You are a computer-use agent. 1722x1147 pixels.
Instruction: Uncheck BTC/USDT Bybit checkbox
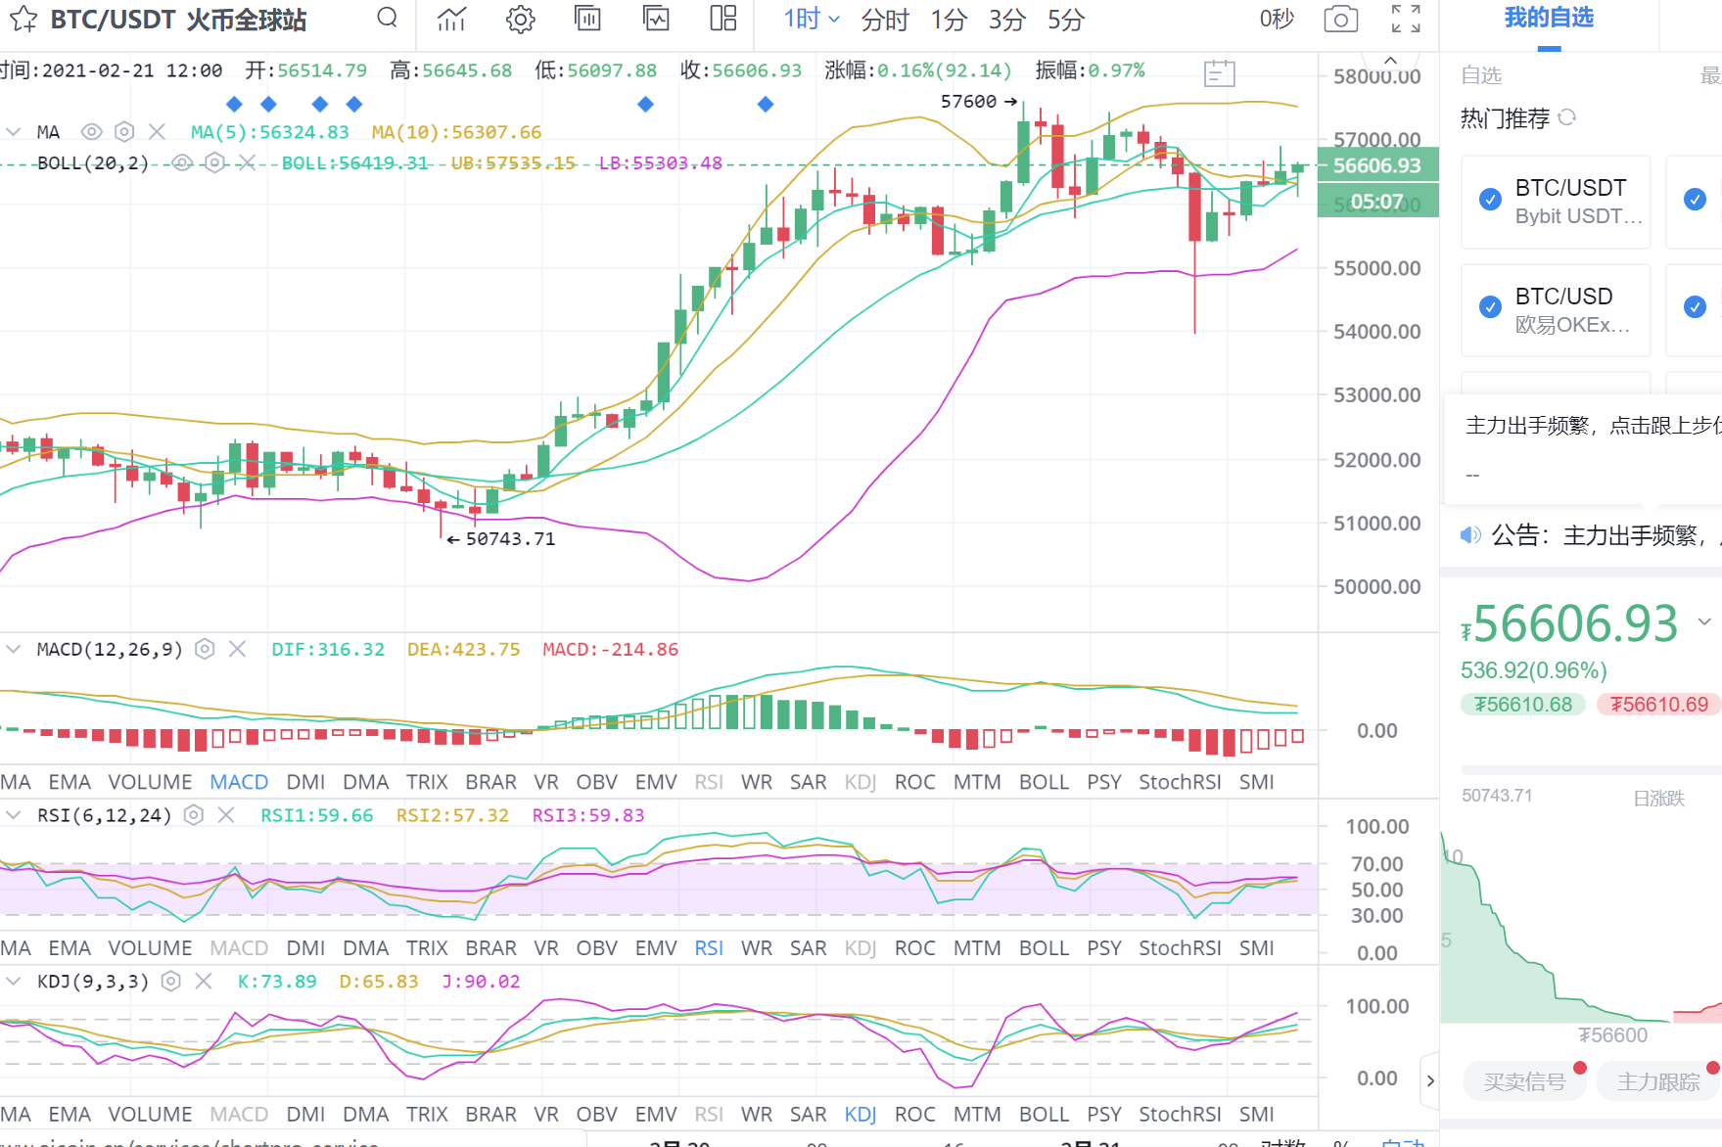pos(1490,200)
